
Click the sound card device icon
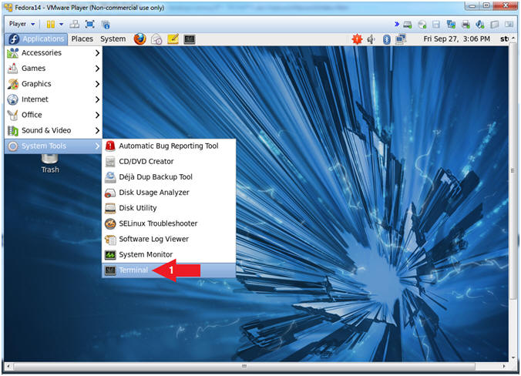point(480,24)
